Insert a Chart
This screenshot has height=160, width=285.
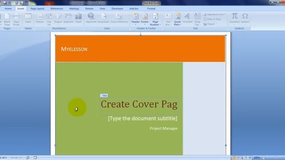[78, 18]
